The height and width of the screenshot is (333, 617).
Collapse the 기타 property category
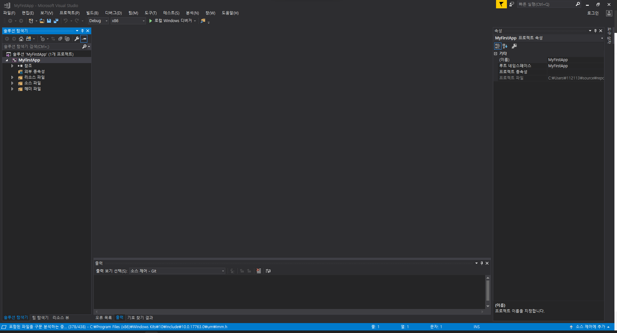click(x=496, y=54)
